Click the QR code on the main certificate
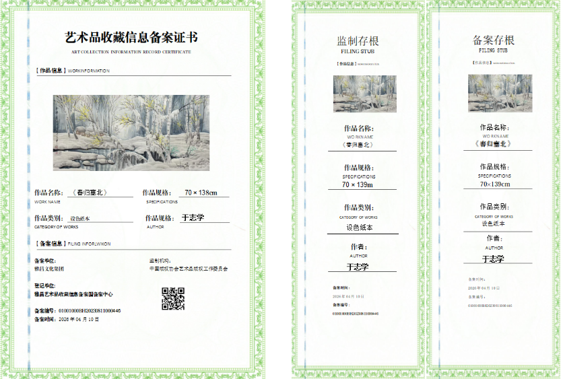The height and width of the screenshot is (379, 561). [173, 298]
